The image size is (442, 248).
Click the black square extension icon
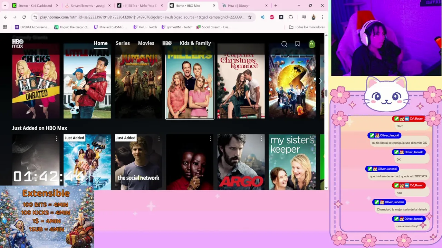click(x=281, y=17)
